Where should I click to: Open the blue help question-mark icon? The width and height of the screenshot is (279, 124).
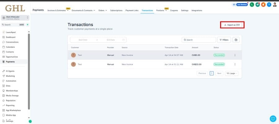pyautogui.click(x=269, y=5)
